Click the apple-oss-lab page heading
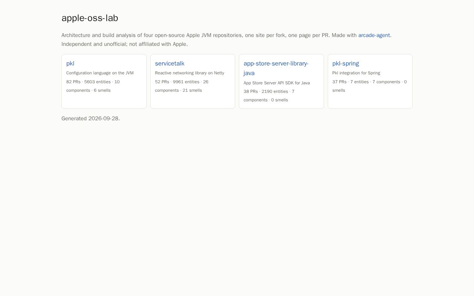 [x=90, y=18]
